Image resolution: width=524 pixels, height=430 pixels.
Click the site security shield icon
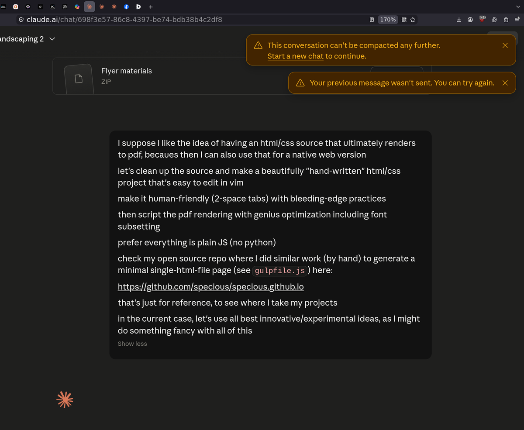(x=21, y=20)
